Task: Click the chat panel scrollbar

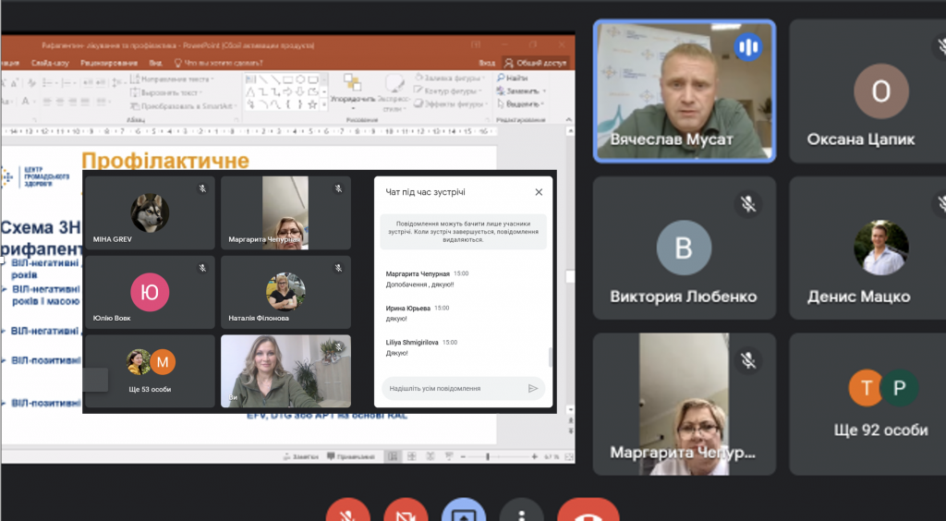Action: point(550,357)
